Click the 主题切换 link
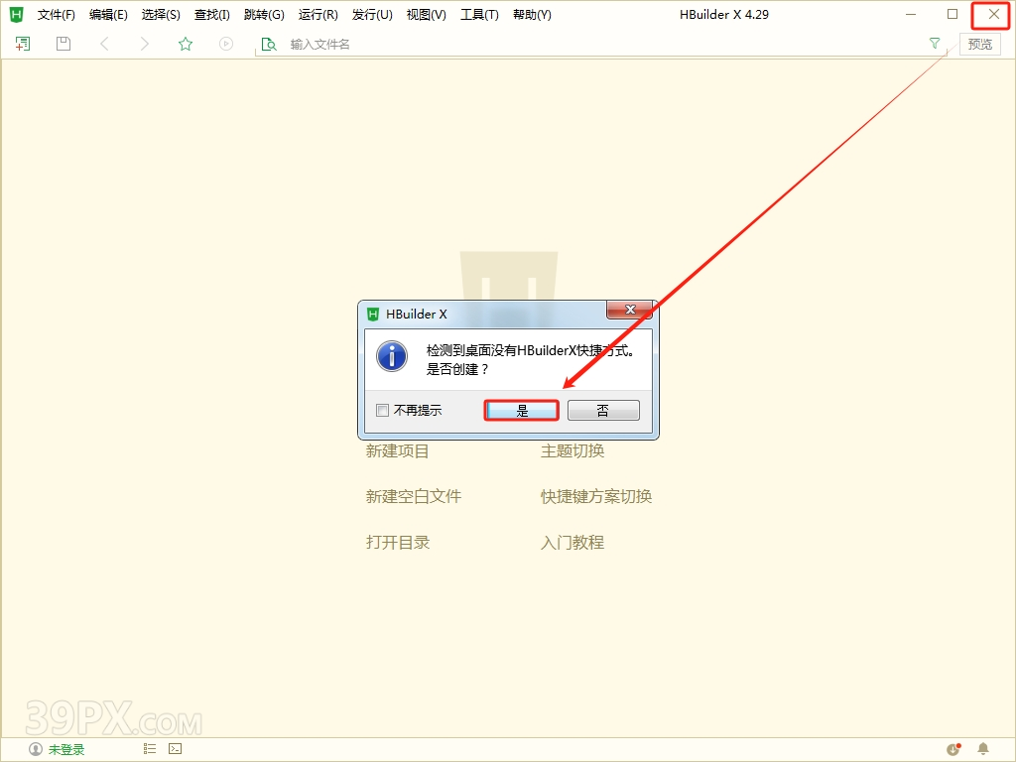 pyautogui.click(x=572, y=451)
